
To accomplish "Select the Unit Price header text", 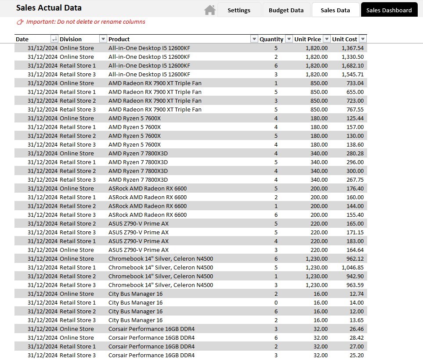I will tap(307, 39).
